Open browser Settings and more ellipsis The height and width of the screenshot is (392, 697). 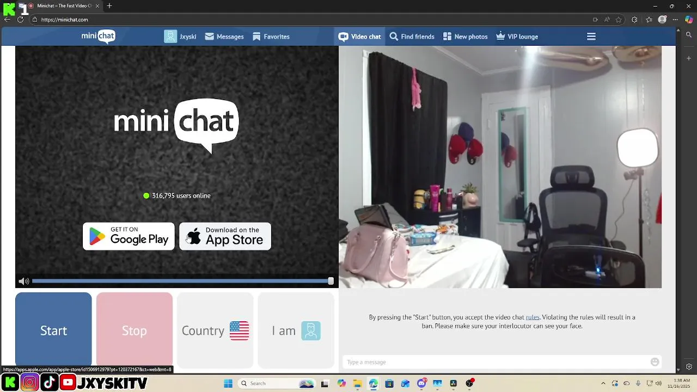click(x=676, y=20)
